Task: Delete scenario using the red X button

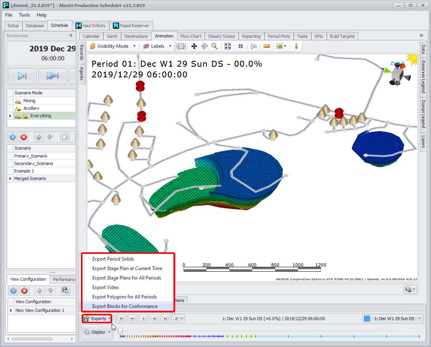Action: 24,137
